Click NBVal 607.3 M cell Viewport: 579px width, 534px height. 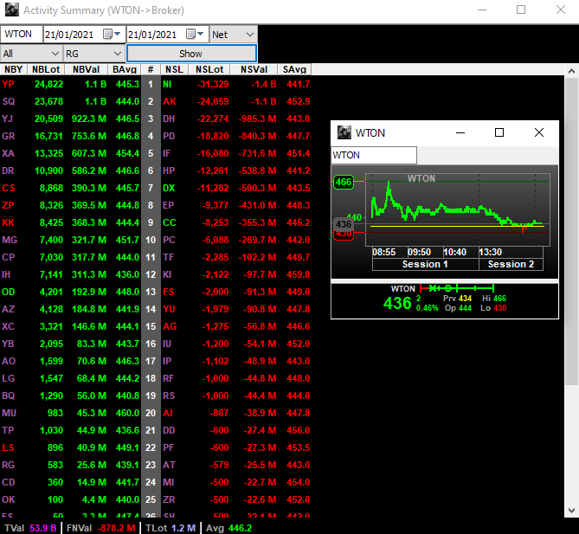point(89,153)
